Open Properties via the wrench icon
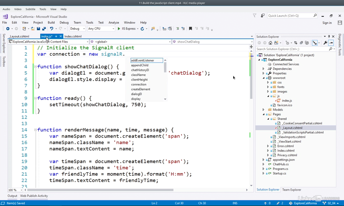This screenshot has width=344, height=206. coord(325,43)
